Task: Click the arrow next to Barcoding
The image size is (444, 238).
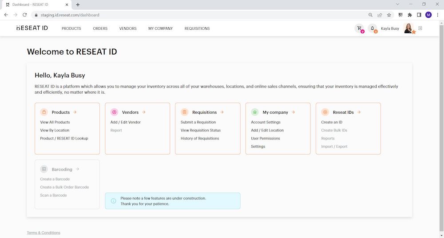Action: (x=77, y=169)
